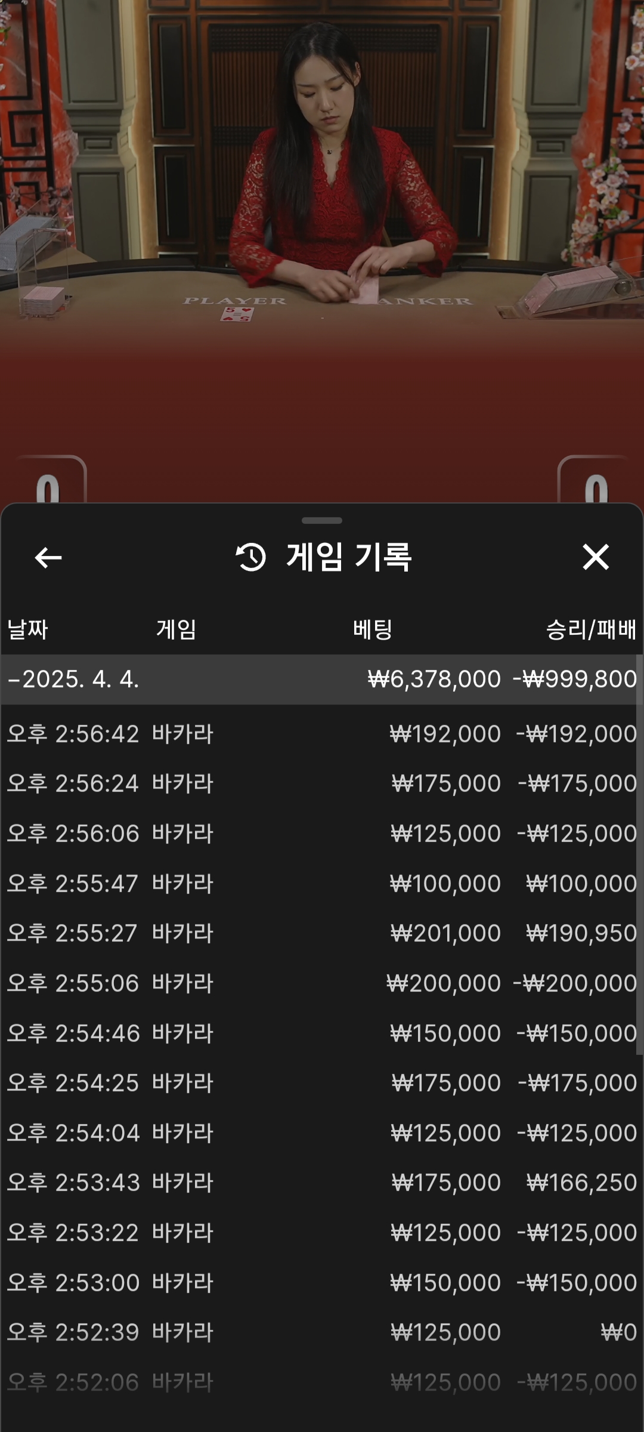Screen dimensions: 644x1432
Task: Open the 오후 2:56:42 baccarat record
Action: click(x=322, y=734)
